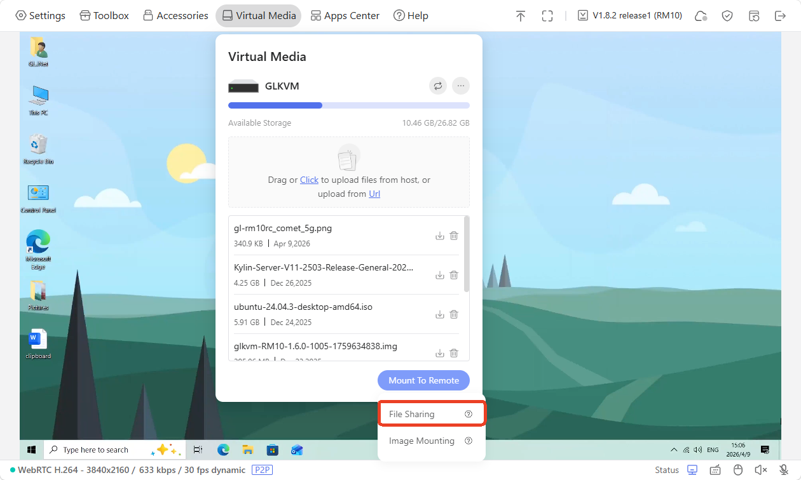Viewport: 801px width, 480px height.
Task: Download the gl-rm10rc_comet_5g.png file
Action: pyautogui.click(x=439, y=236)
